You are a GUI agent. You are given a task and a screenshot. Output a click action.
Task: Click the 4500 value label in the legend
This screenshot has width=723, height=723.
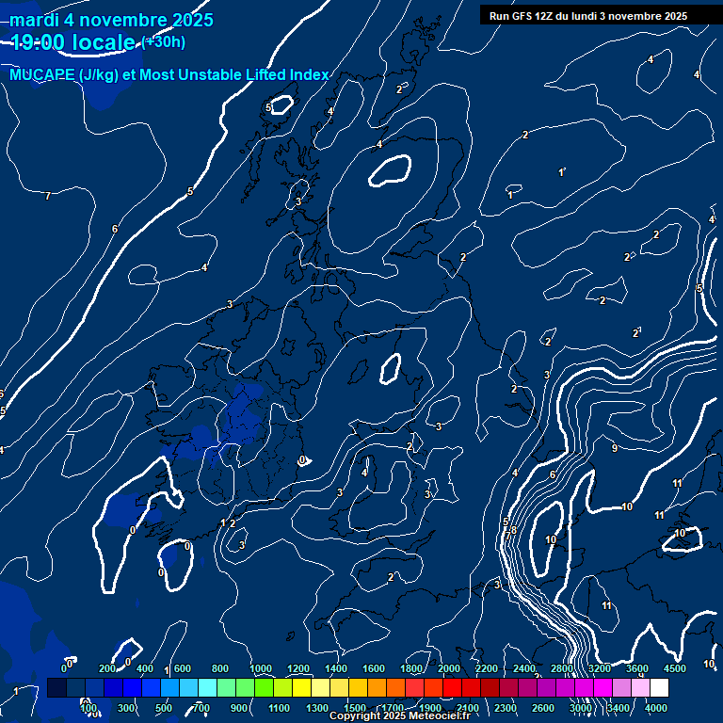[x=674, y=668]
